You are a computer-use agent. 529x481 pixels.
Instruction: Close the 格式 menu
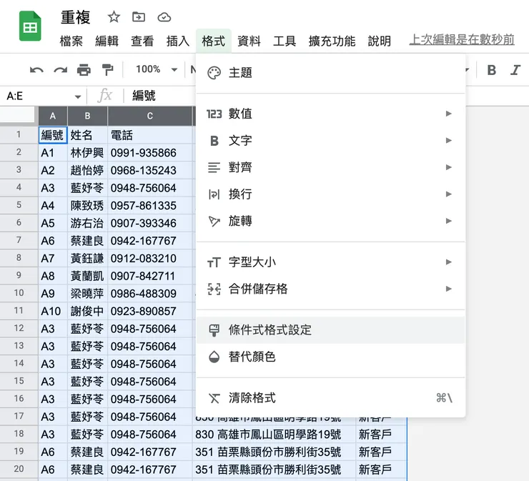tap(213, 41)
